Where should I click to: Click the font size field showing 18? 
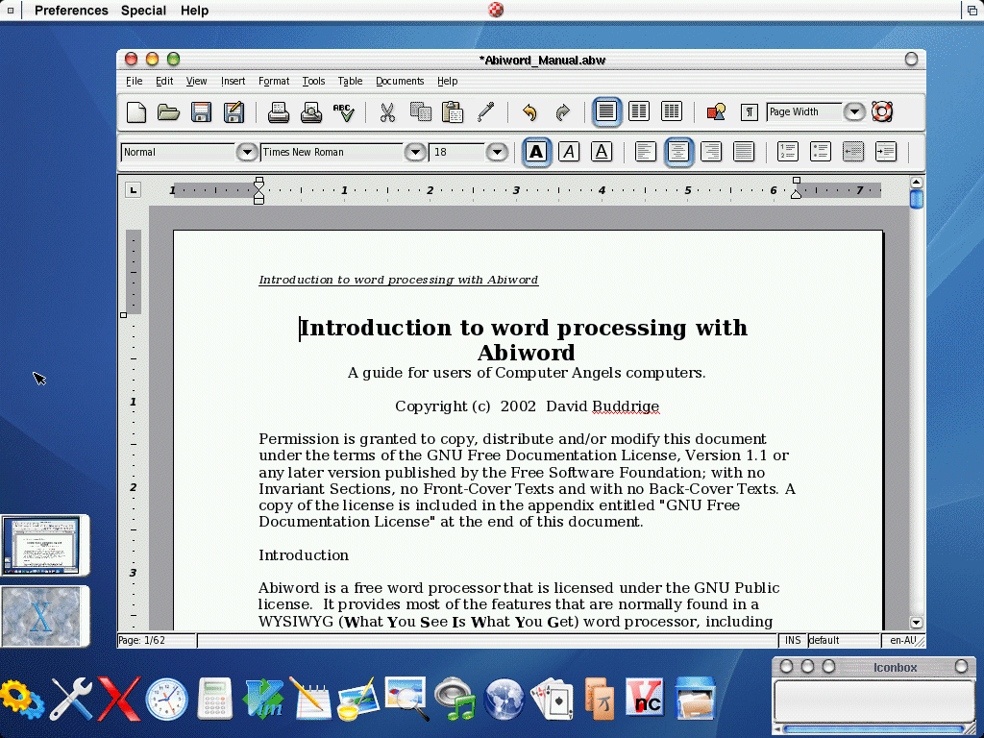click(x=456, y=152)
